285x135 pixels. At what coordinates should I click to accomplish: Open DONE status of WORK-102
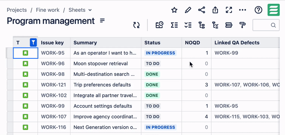click(152, 95)
